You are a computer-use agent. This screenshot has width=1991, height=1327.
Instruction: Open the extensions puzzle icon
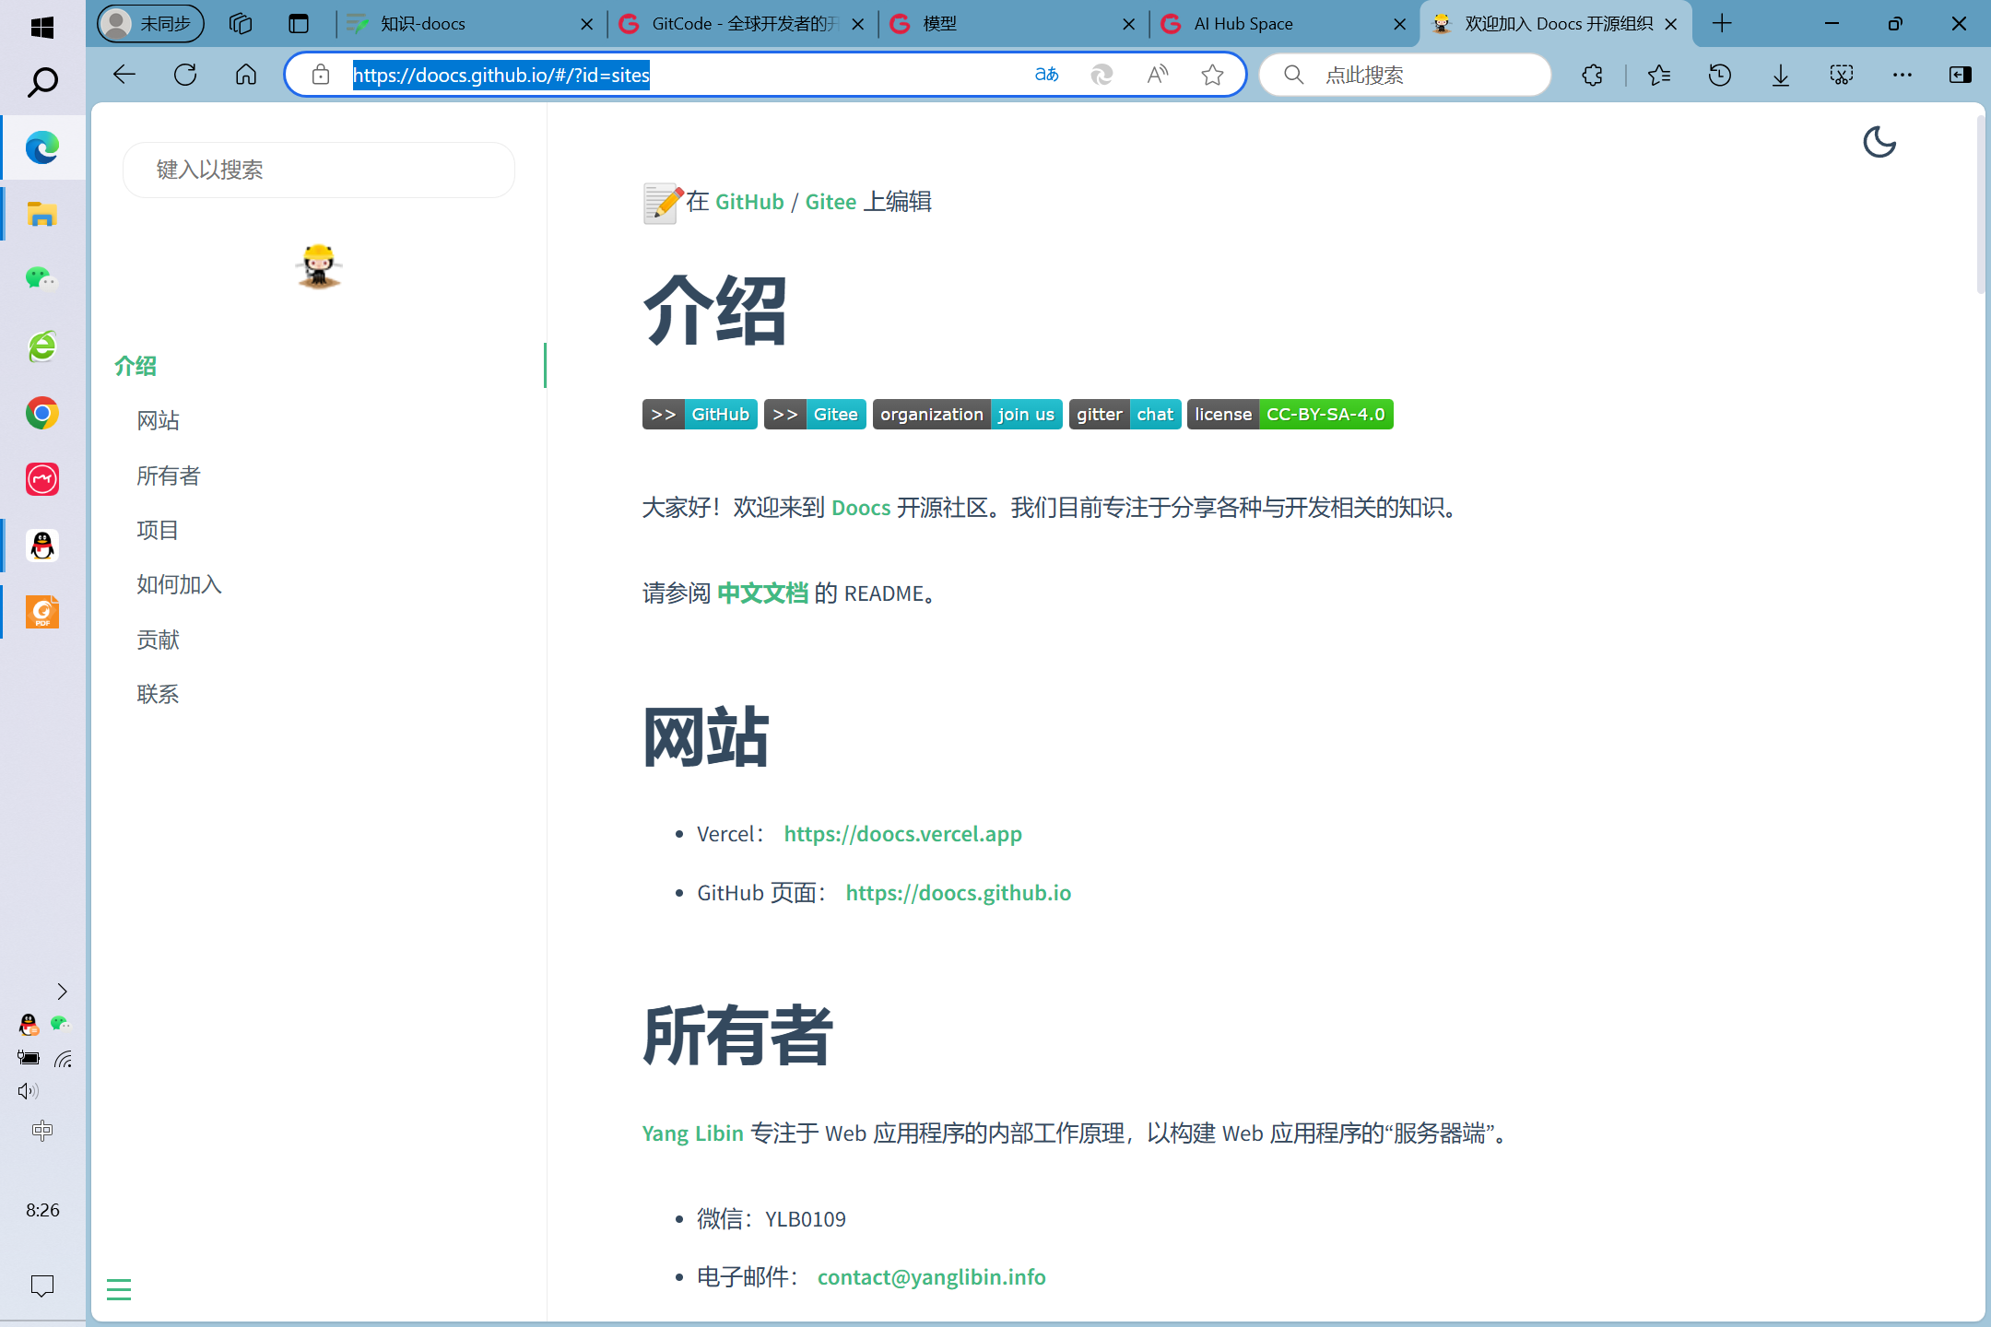pyautogui.click(x=1592, y=75)
